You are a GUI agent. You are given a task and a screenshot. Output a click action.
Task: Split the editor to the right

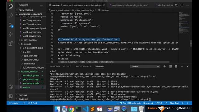[x=182, y=5]
